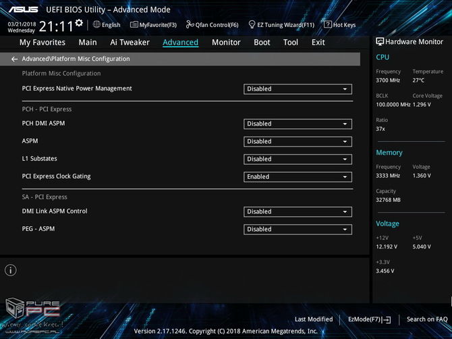Click the date 03/21/2018 Wednesday
This screenshot has height=339, width=452.
tap(22, 27)
